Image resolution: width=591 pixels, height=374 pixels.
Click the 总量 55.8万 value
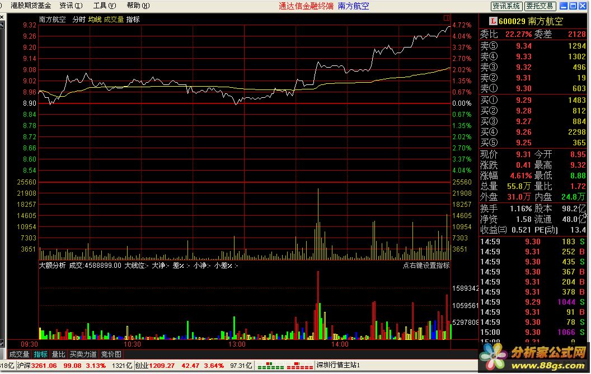point(519,186)
